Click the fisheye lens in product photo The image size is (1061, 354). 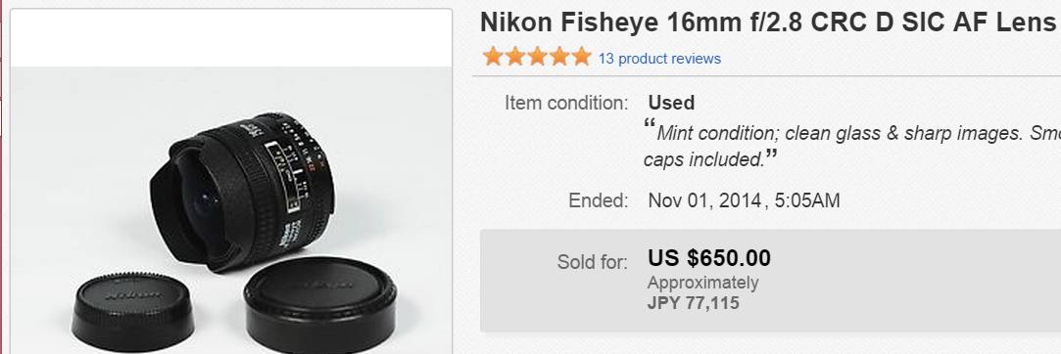(x=242, y=192)
